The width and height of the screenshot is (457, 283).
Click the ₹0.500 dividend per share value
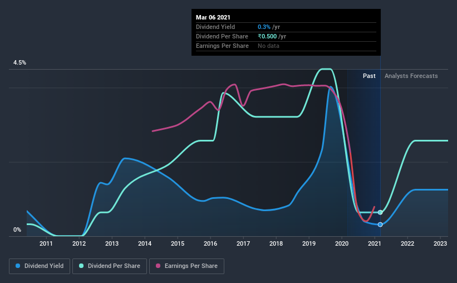coord(267,36)
